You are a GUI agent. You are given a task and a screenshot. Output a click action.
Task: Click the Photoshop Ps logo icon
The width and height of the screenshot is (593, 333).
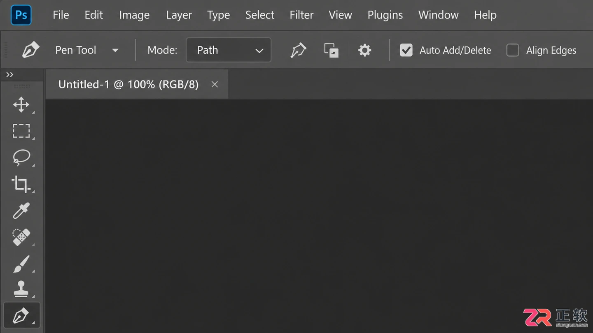click(x=21, y=15)
